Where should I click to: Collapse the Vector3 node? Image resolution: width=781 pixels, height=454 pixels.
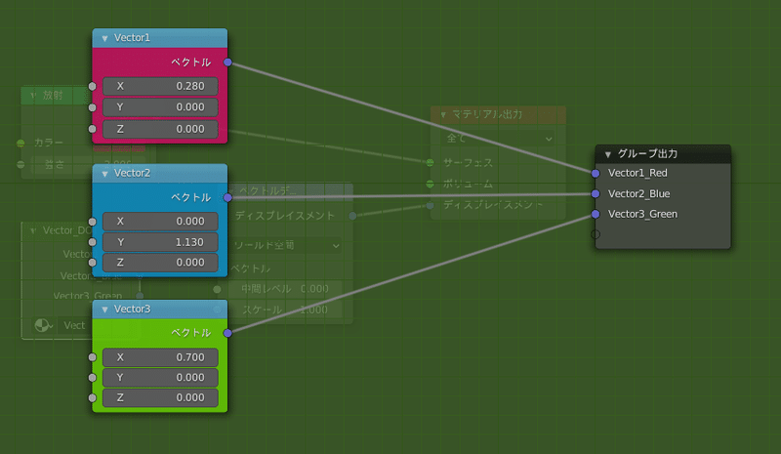click(104, 310)
